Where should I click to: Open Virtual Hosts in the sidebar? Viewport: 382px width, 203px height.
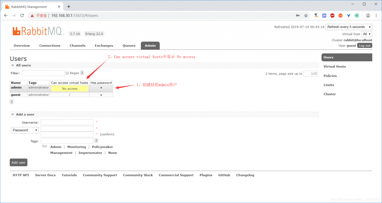point(335,67)
